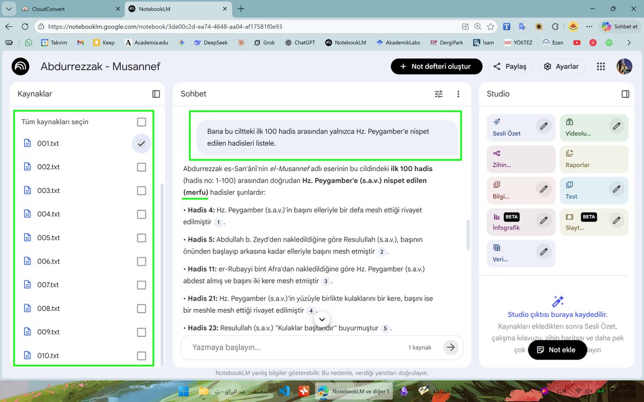Image resolution: width=644 pixels, height=402 pixels.
Task: Edit Sesli Özet settings with pencil icon
Action: click(544, 126)
